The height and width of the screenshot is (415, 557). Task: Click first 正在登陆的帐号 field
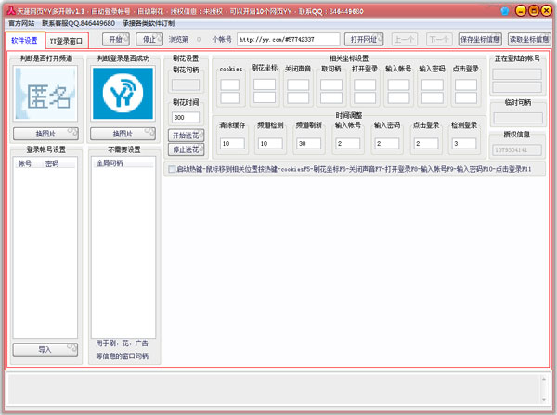pos(517,74)
